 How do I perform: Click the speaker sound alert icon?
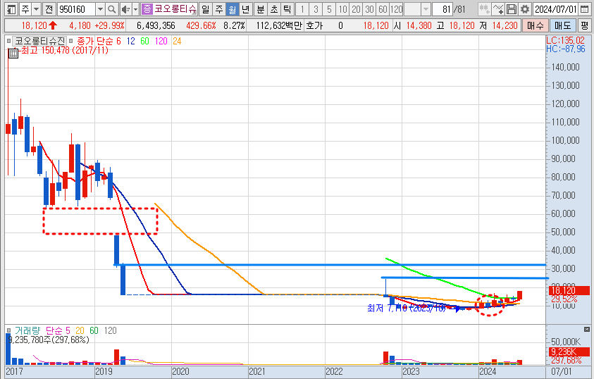pos(125,9)
